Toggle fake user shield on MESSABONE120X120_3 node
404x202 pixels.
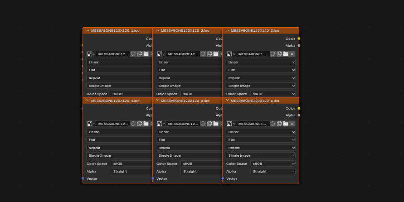273,54
